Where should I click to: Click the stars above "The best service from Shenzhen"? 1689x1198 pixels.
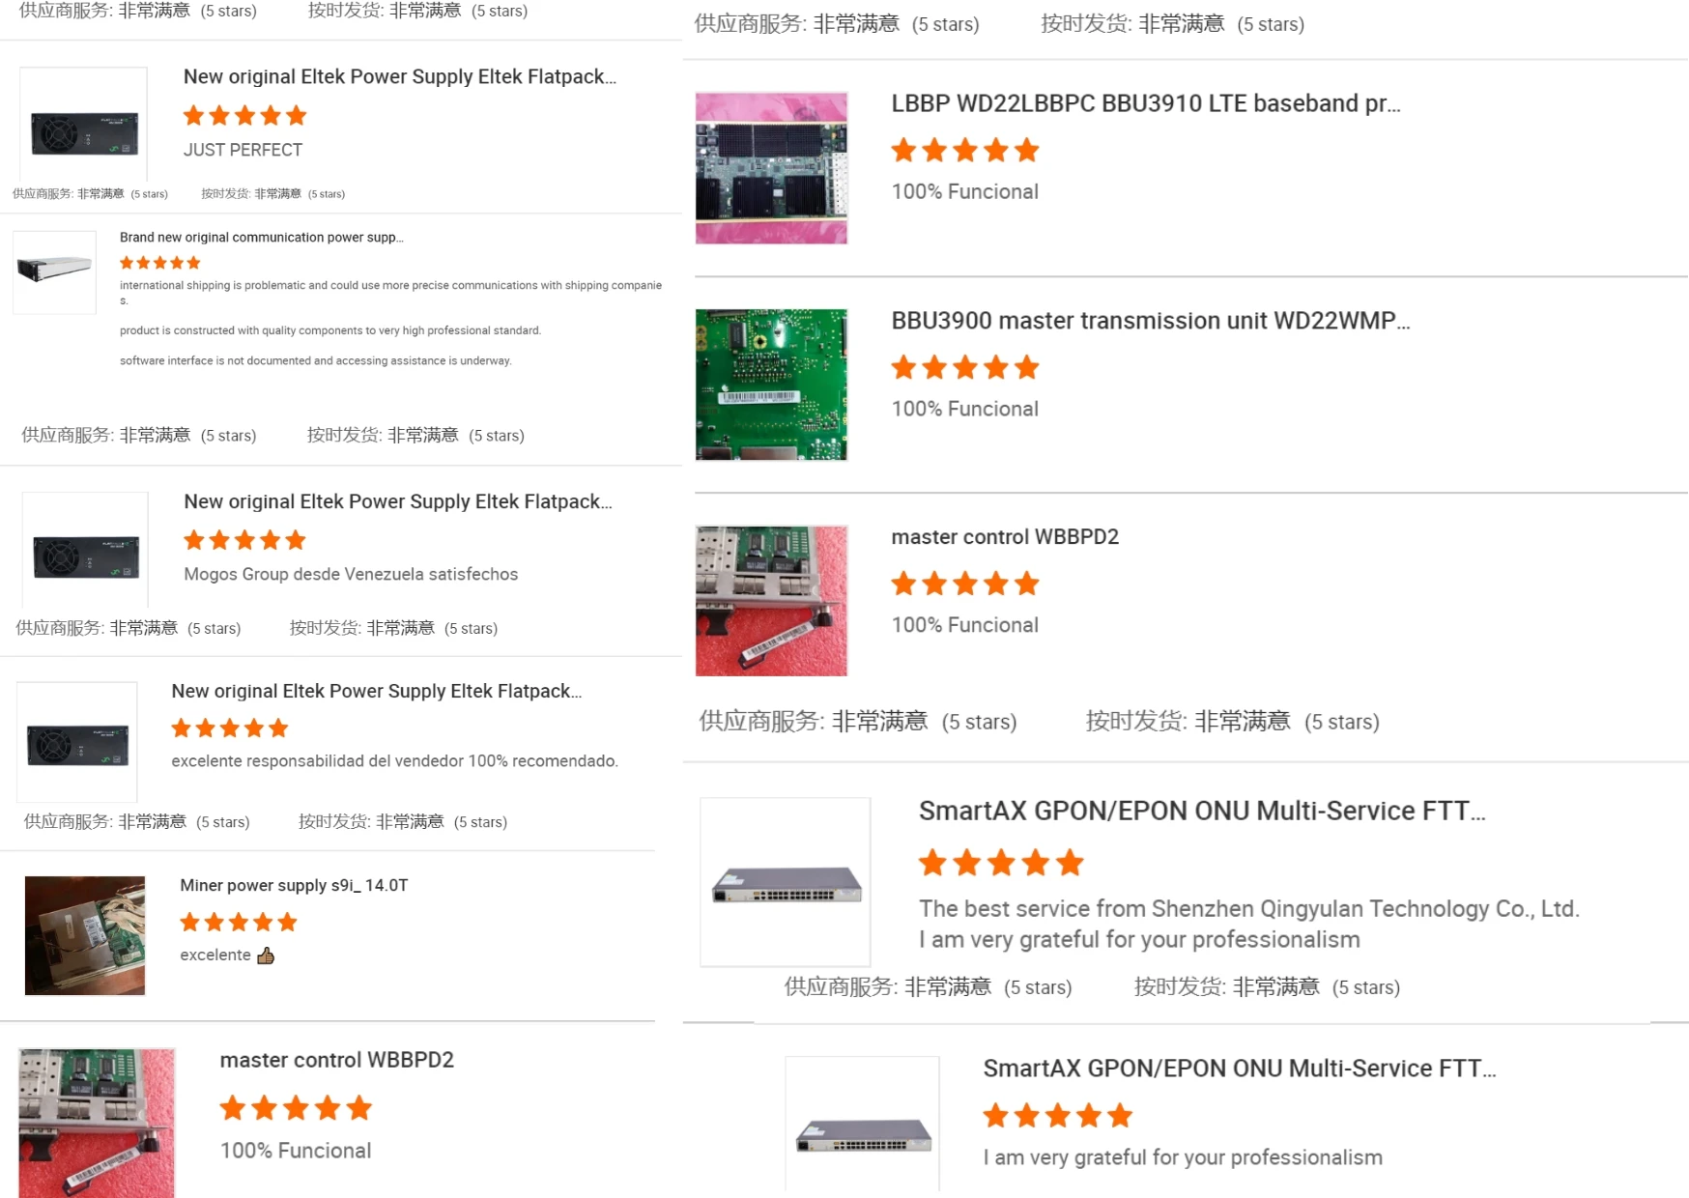1000,863
